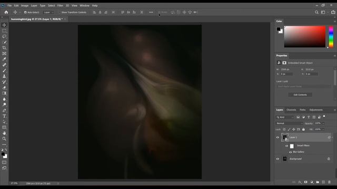Toggle Show Transform Controls checkbox

(x=60, y=13)
